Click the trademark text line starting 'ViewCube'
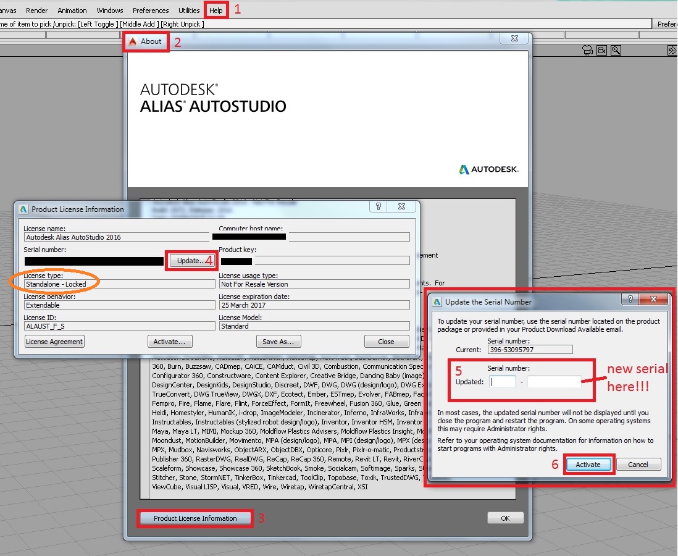Viewport: 678px width, 556px height. tap(260, 487)
